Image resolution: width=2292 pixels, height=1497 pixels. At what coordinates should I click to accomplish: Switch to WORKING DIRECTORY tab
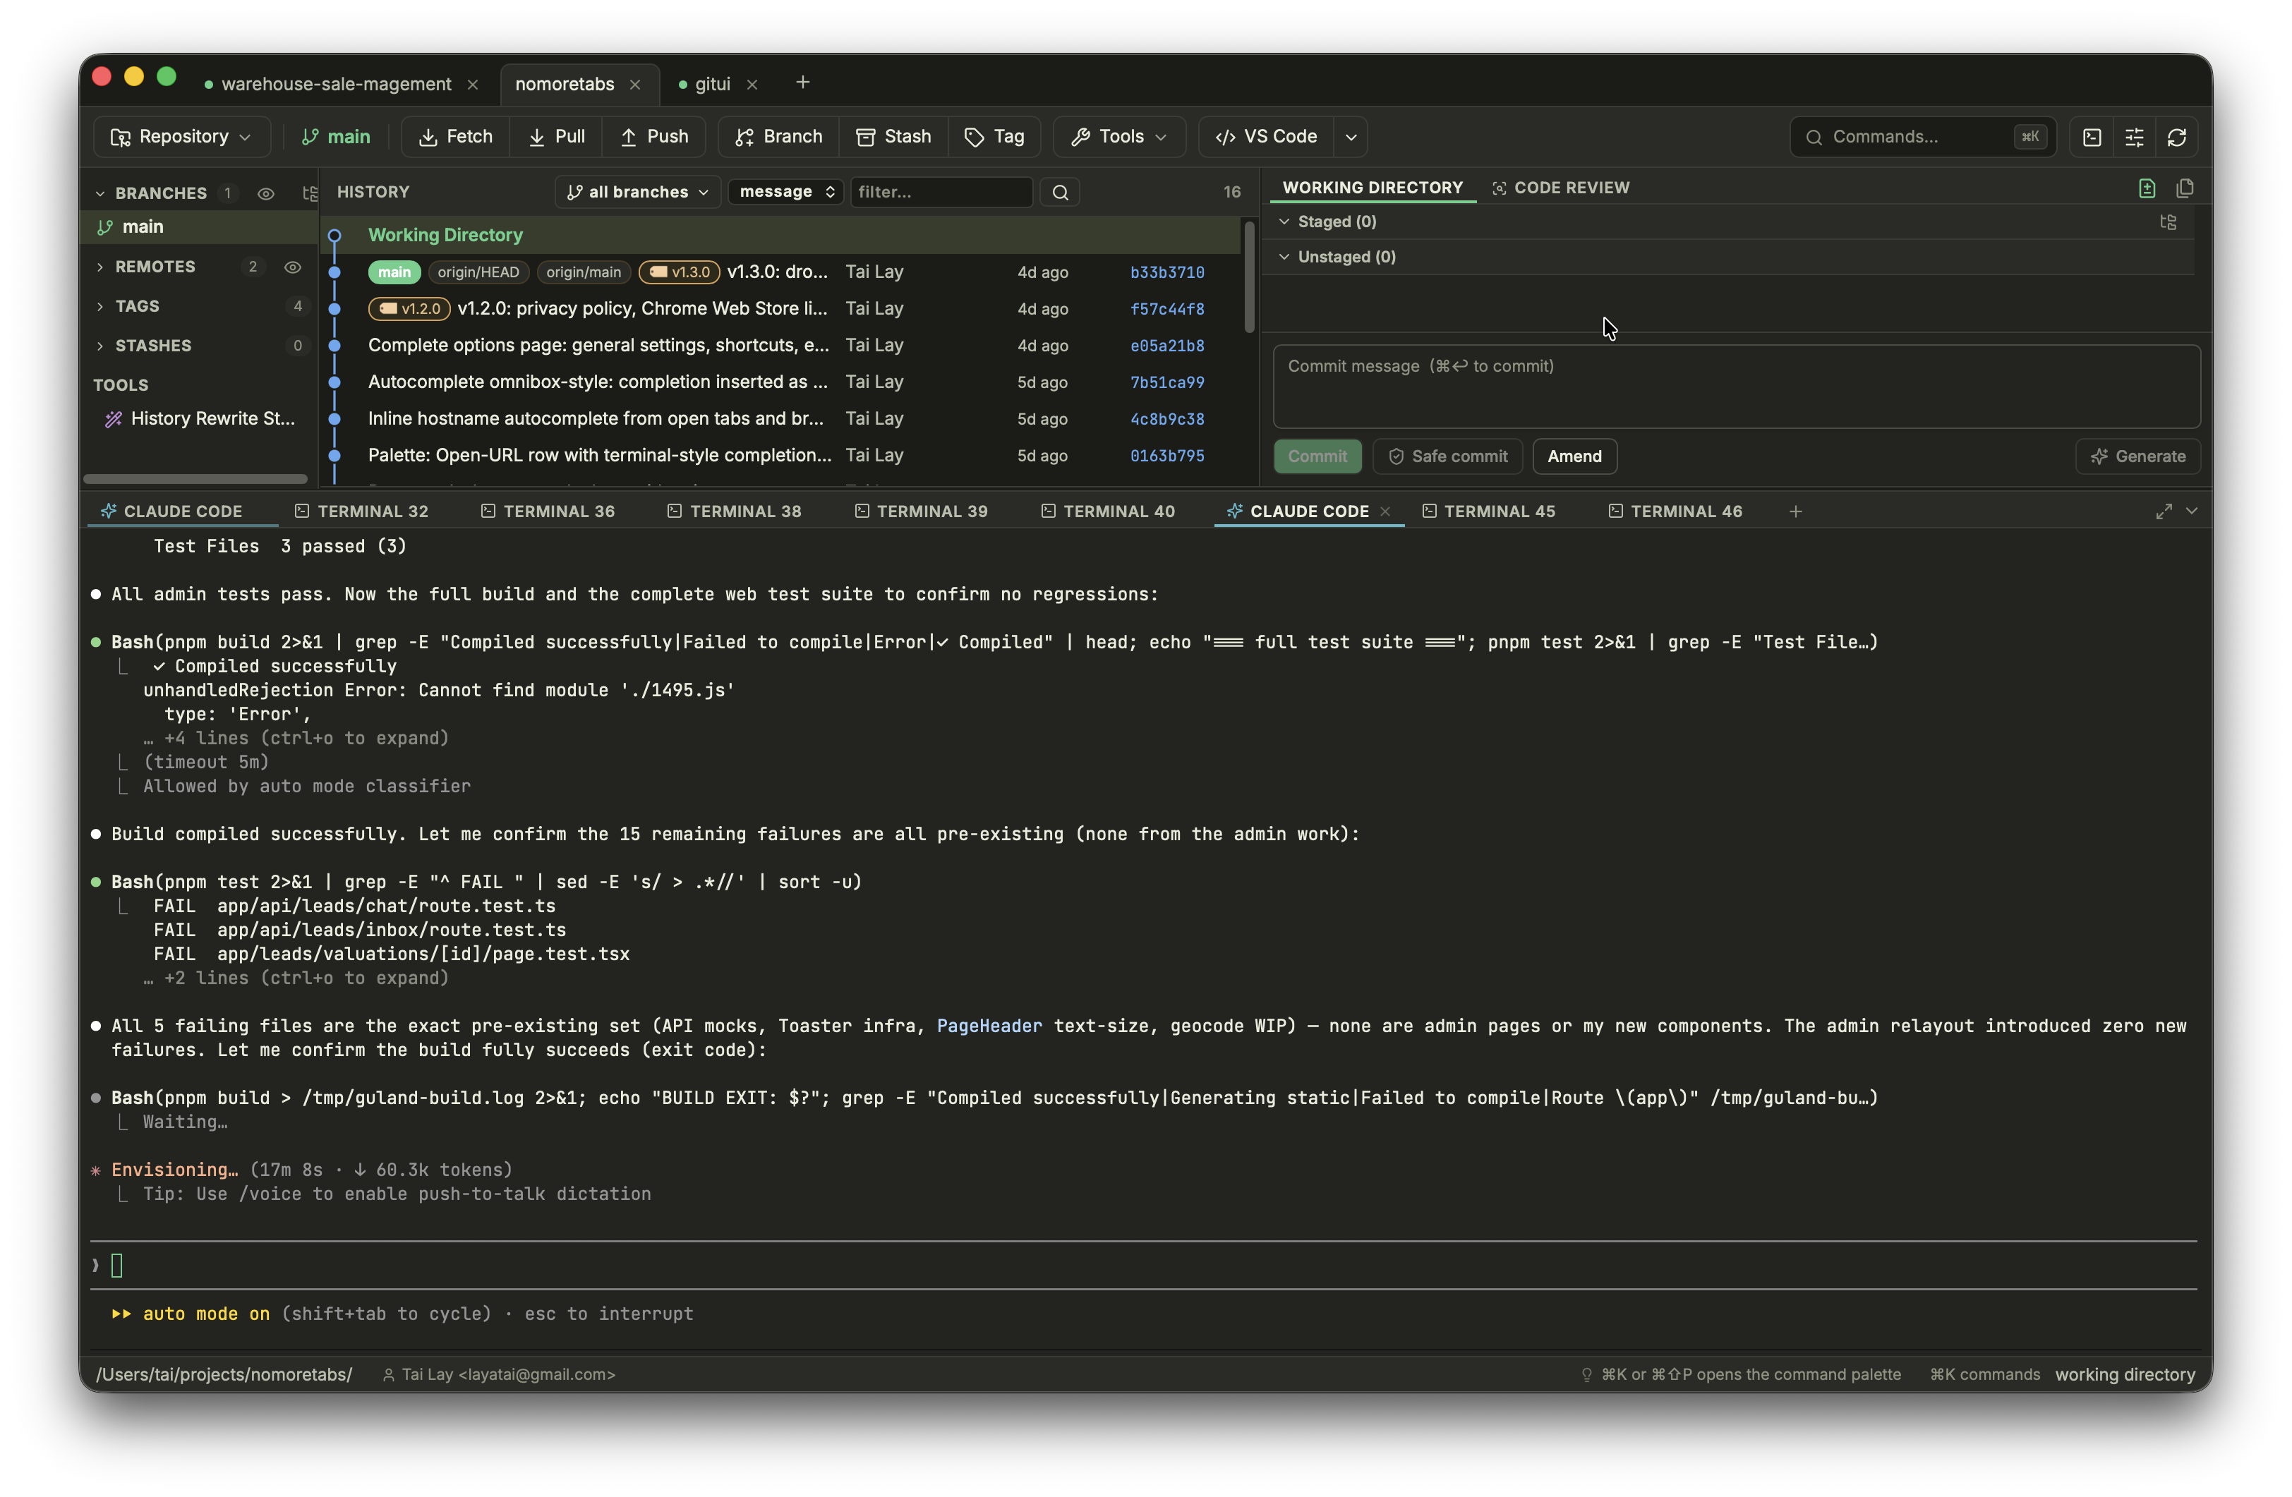[x=1373, y=188]
